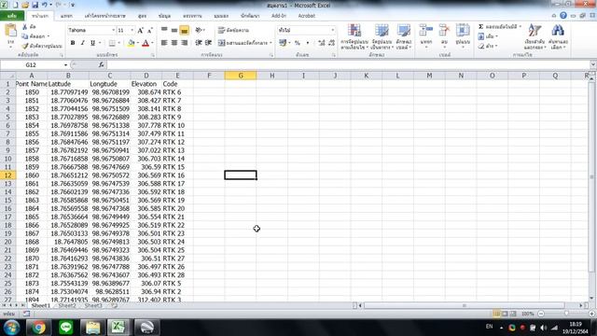Open the Tahoma font name dropdown
Image resolution: width=597 pixels, height=336 pixels.
click(x=113, y=30)
